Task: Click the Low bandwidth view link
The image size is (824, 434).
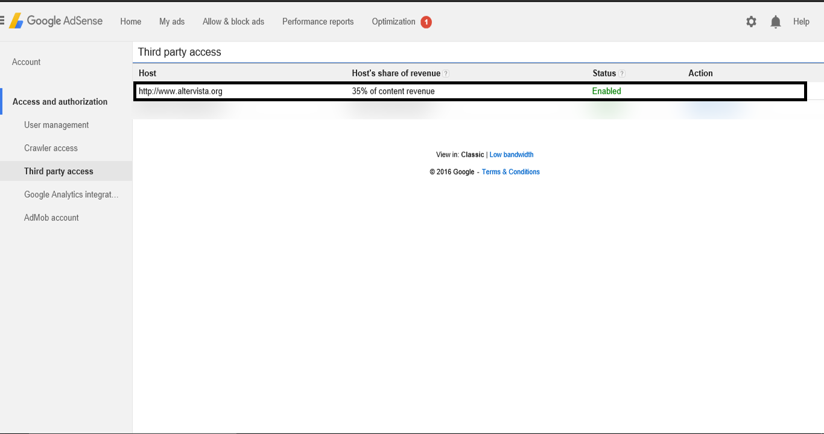Action: 512,155
